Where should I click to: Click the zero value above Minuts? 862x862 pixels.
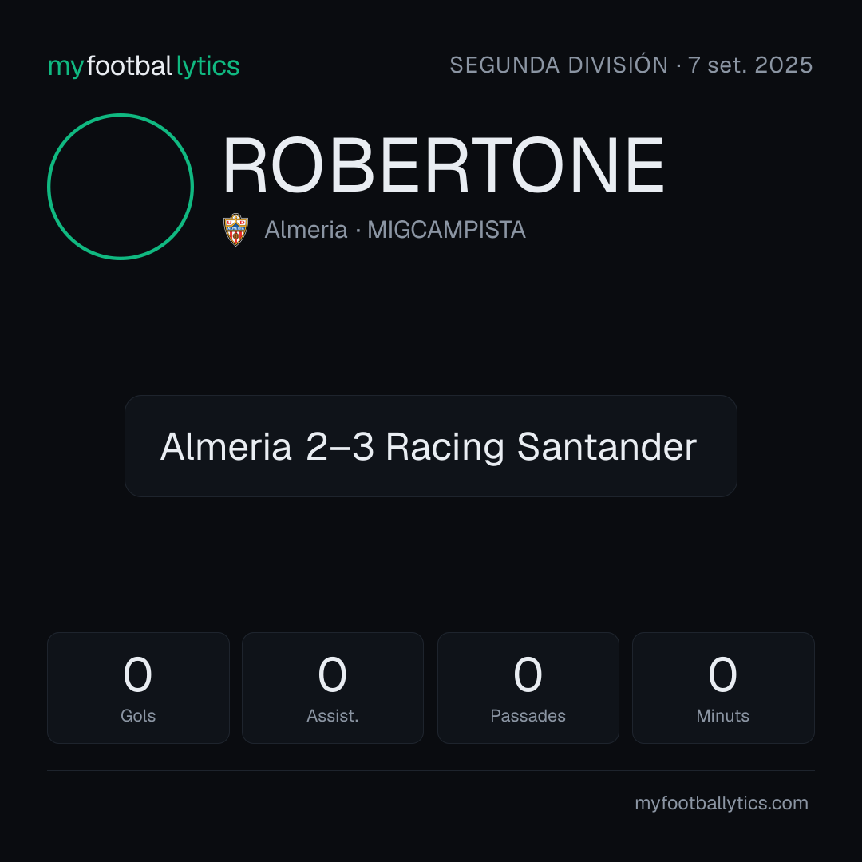(x=722, y=674)
